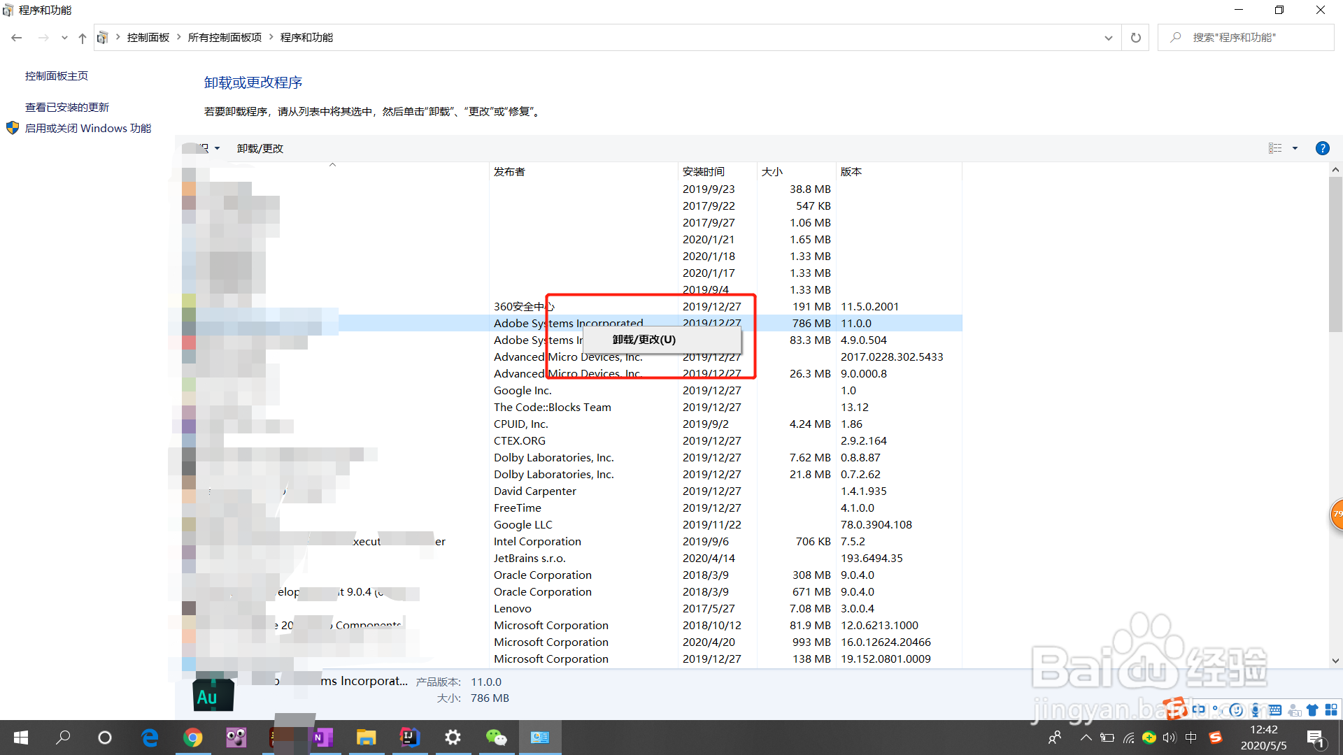
Task: Select 卸载/更改(U) in context menu
Action: tap(644, 340)
